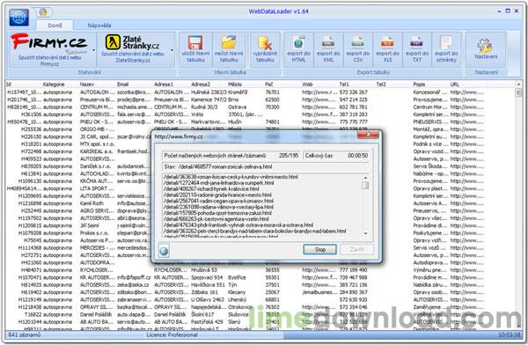Click the disabled Zavřít button

coord(356,249)
